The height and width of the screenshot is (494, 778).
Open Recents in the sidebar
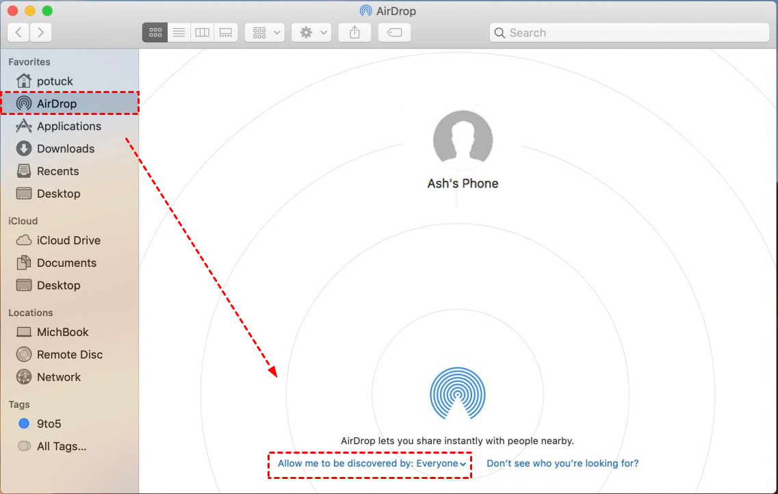coord(70,171)
